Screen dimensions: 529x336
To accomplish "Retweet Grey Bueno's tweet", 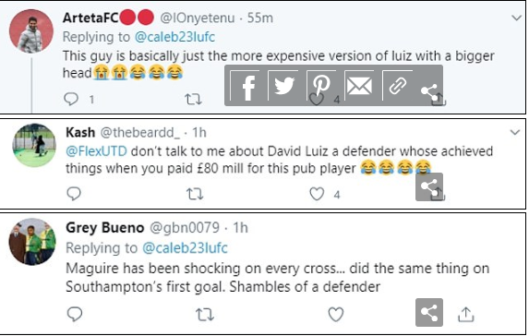I will 205,315.
